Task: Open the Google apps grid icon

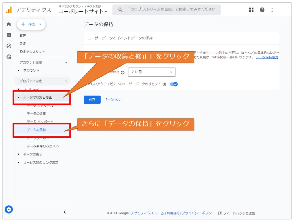Action: click(251, 10)
